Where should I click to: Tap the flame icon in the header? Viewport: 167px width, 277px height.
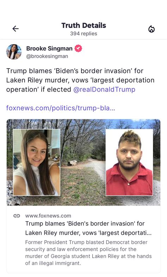151,29
